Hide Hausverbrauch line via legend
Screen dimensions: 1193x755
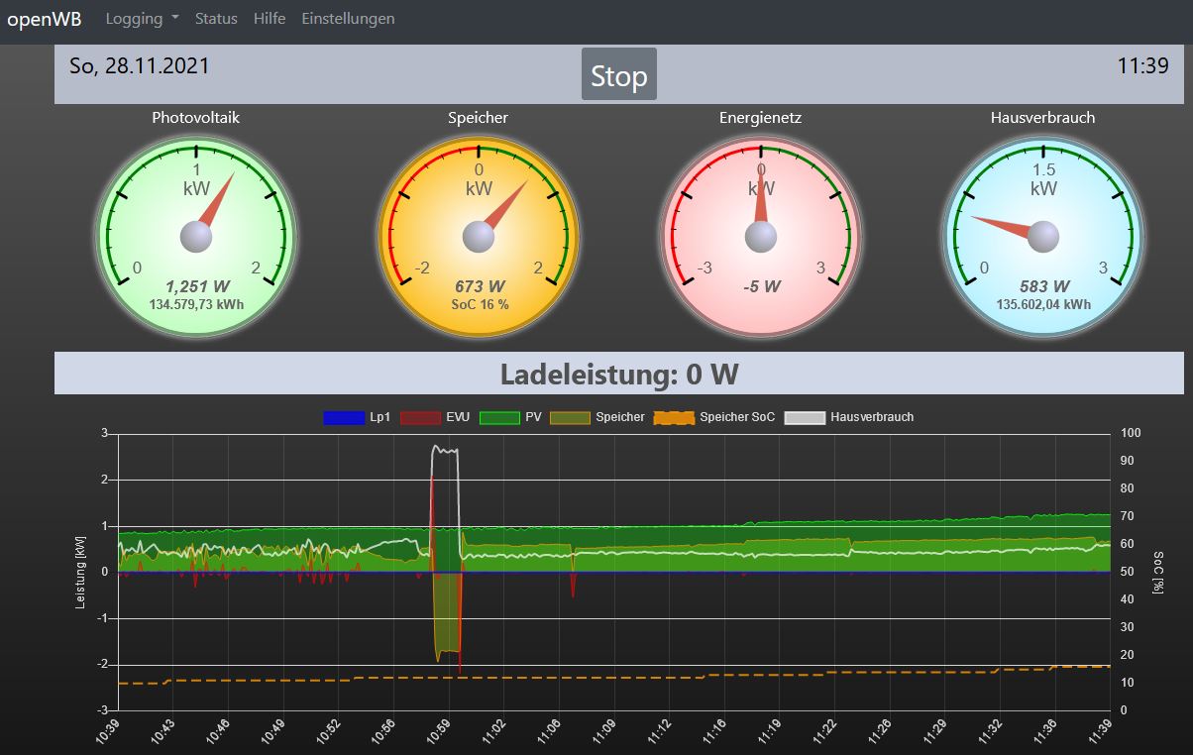849,417
